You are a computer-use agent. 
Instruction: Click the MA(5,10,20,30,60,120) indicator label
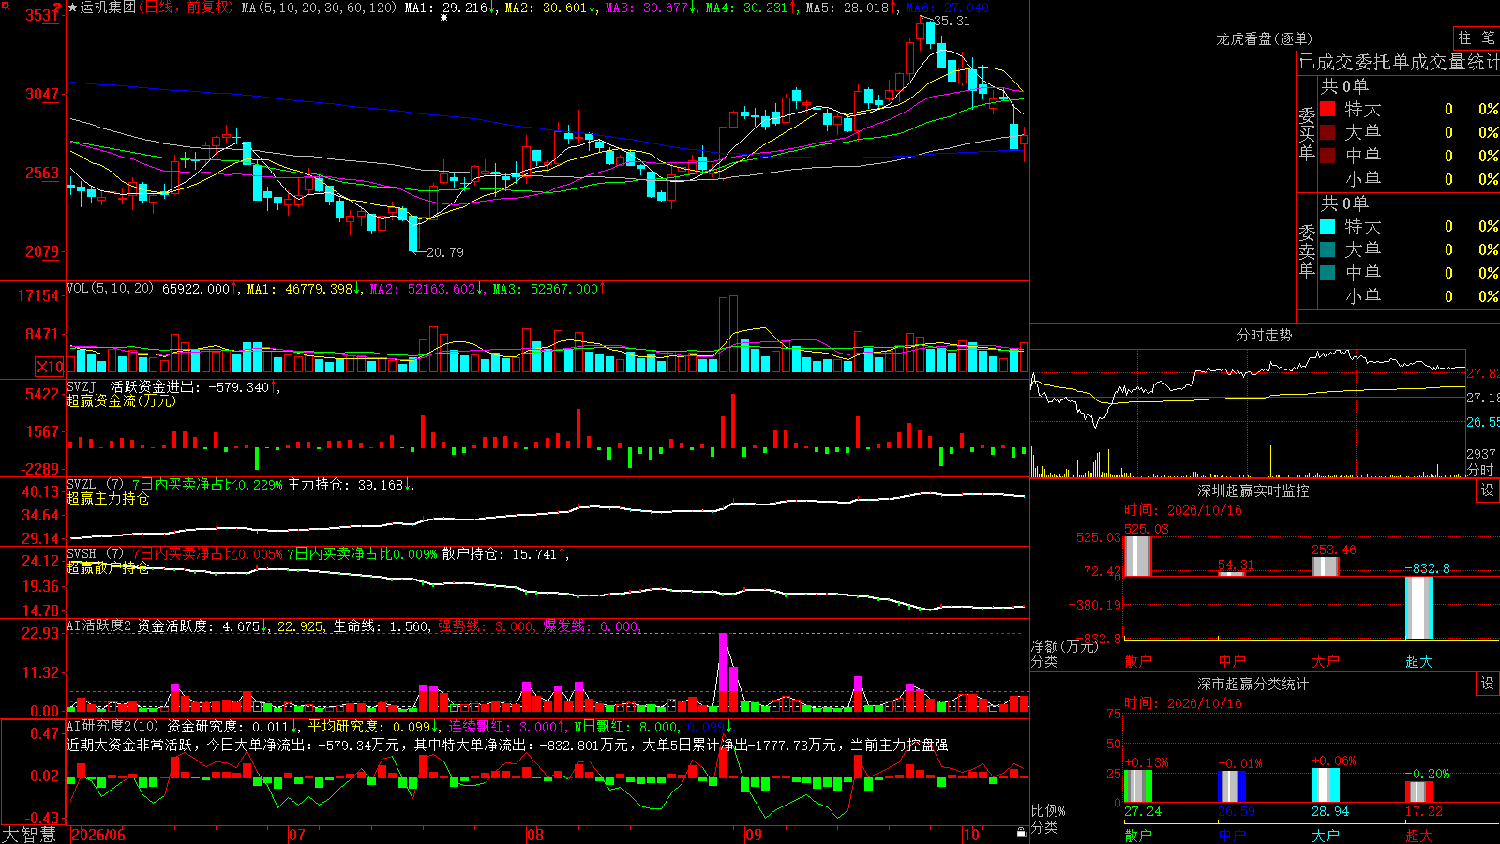click(319, 8)
